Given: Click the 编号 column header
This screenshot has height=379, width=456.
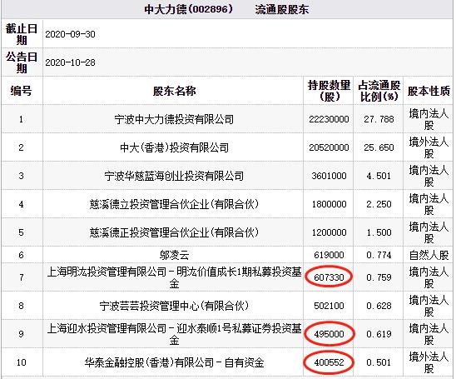Looking at the screenshot, I should pos(22,91).
